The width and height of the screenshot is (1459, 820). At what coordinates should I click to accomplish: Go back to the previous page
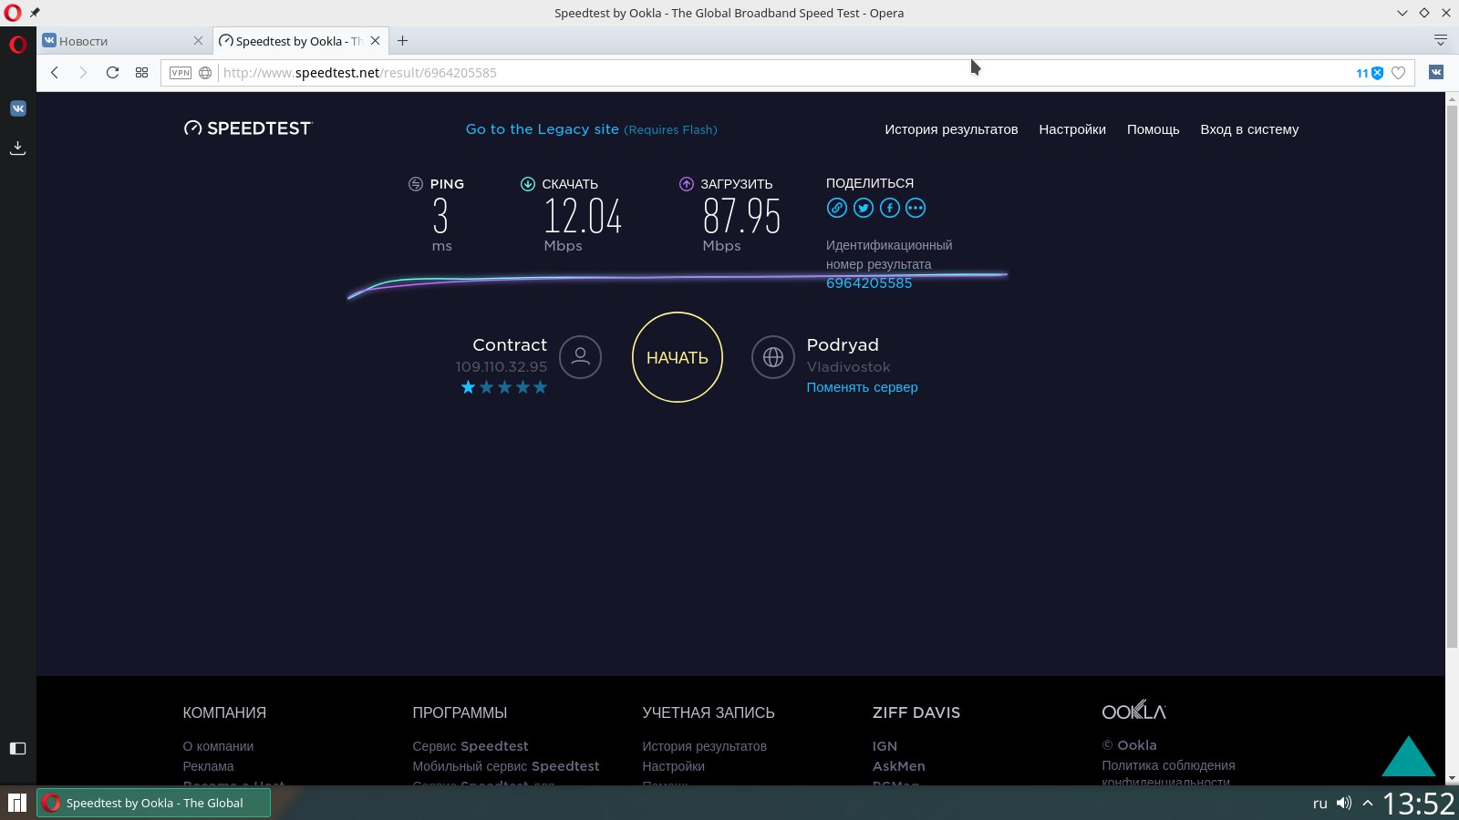(55, 73)
